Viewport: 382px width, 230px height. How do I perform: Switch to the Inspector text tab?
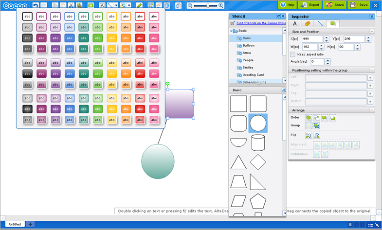click(295, 23)
